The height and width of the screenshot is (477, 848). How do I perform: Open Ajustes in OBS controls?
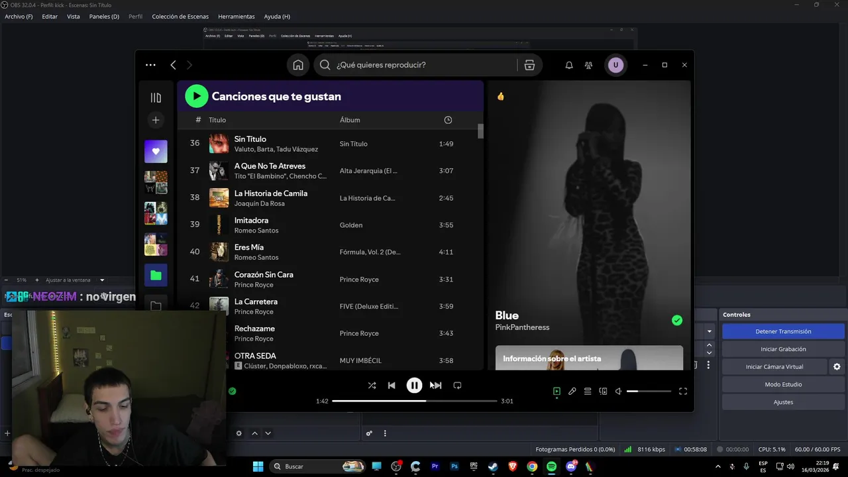783,402
